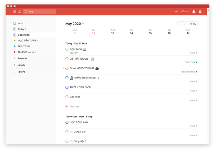Screen dimensions: 215x151
Task: Mark VIẾT BÀI TODOIST as done
Action: (x=67, y=59)
